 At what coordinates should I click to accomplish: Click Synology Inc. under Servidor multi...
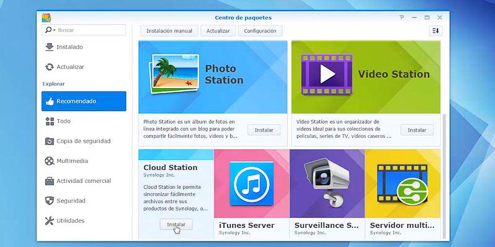pyautogui.click(x=385, y=233)
